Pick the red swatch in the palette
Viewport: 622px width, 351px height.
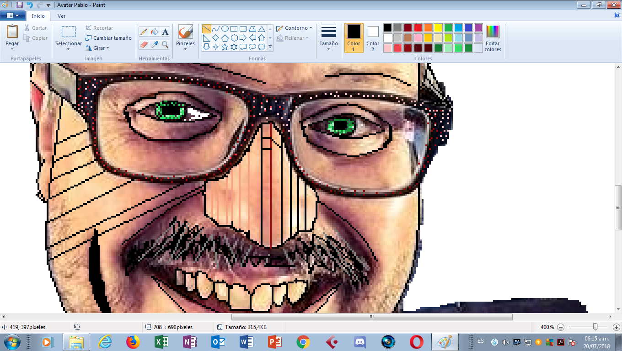point(418,28)
